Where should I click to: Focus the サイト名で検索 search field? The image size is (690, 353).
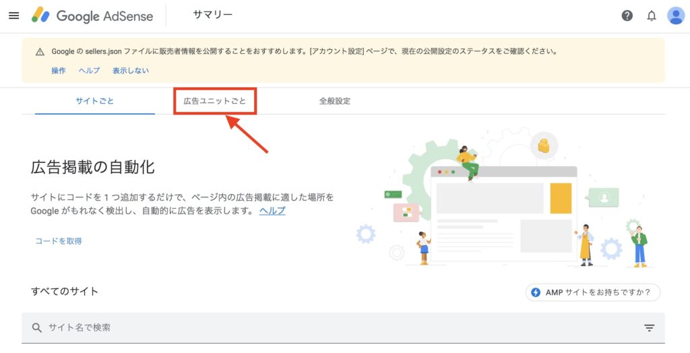coord(343,328)
